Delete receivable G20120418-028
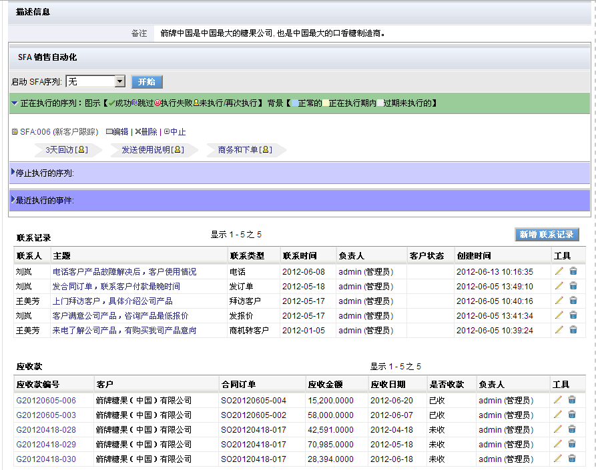This screenshot has width=596, height=470. pyautogui.click(x=572, y=429)
